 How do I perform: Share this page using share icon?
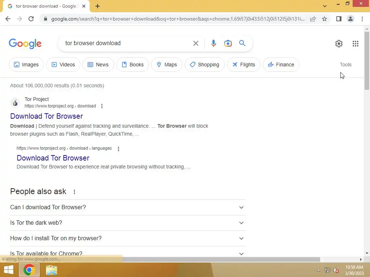click(313, 19)
